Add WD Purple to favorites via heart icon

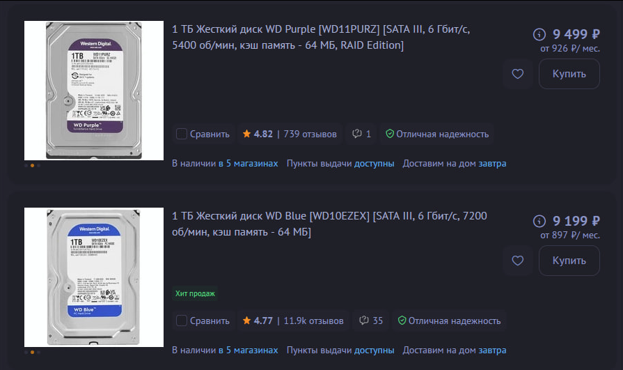(x=517, y=74)
